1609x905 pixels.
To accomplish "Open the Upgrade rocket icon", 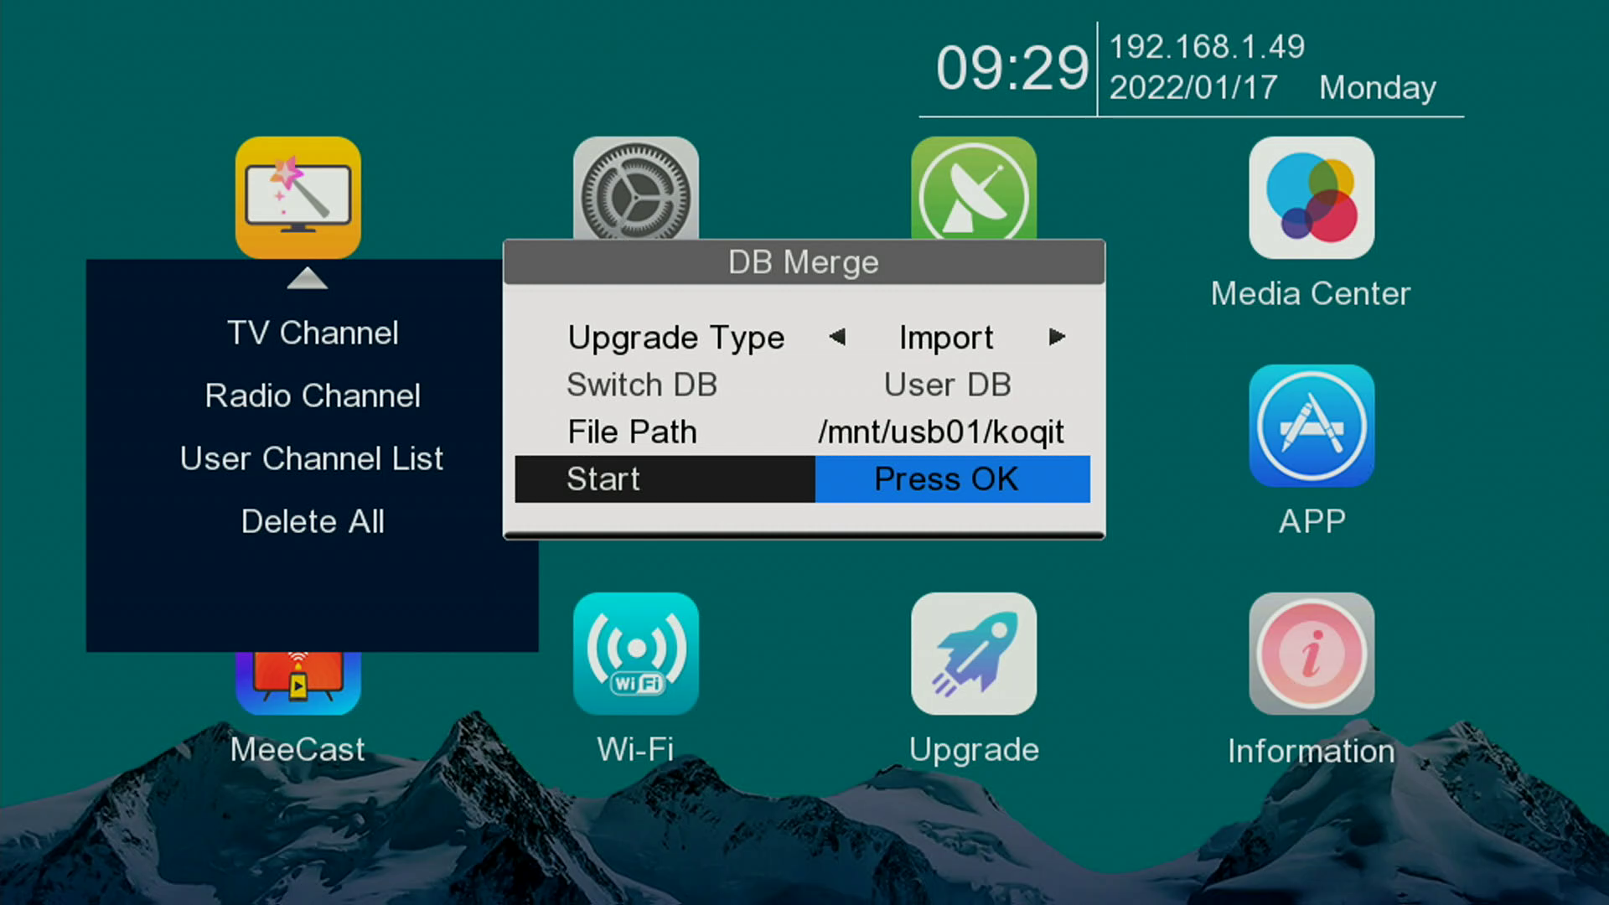I will (x=973, y=654).
